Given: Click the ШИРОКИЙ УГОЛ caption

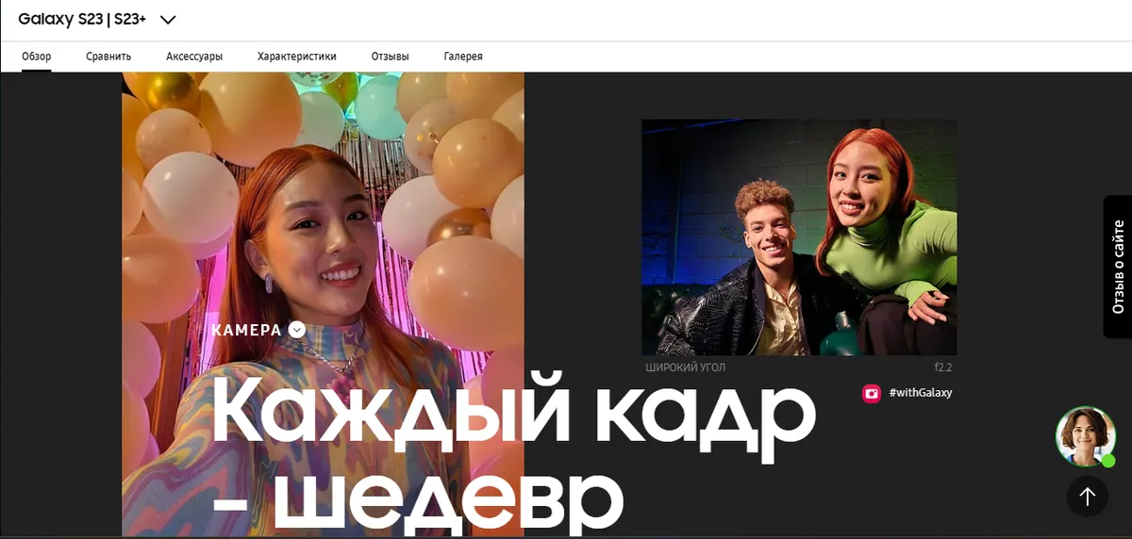Looking at the screenshot, I should coord(686,367).
